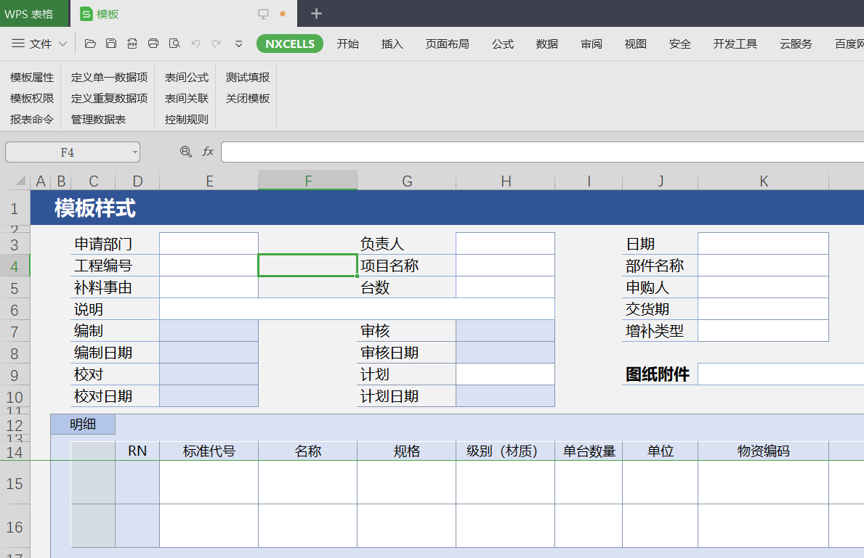Image resolution: width=864 pixels, height=558 pixels.
Task: Click the Save icon in quick toolbar
Action: coord(111,44)
